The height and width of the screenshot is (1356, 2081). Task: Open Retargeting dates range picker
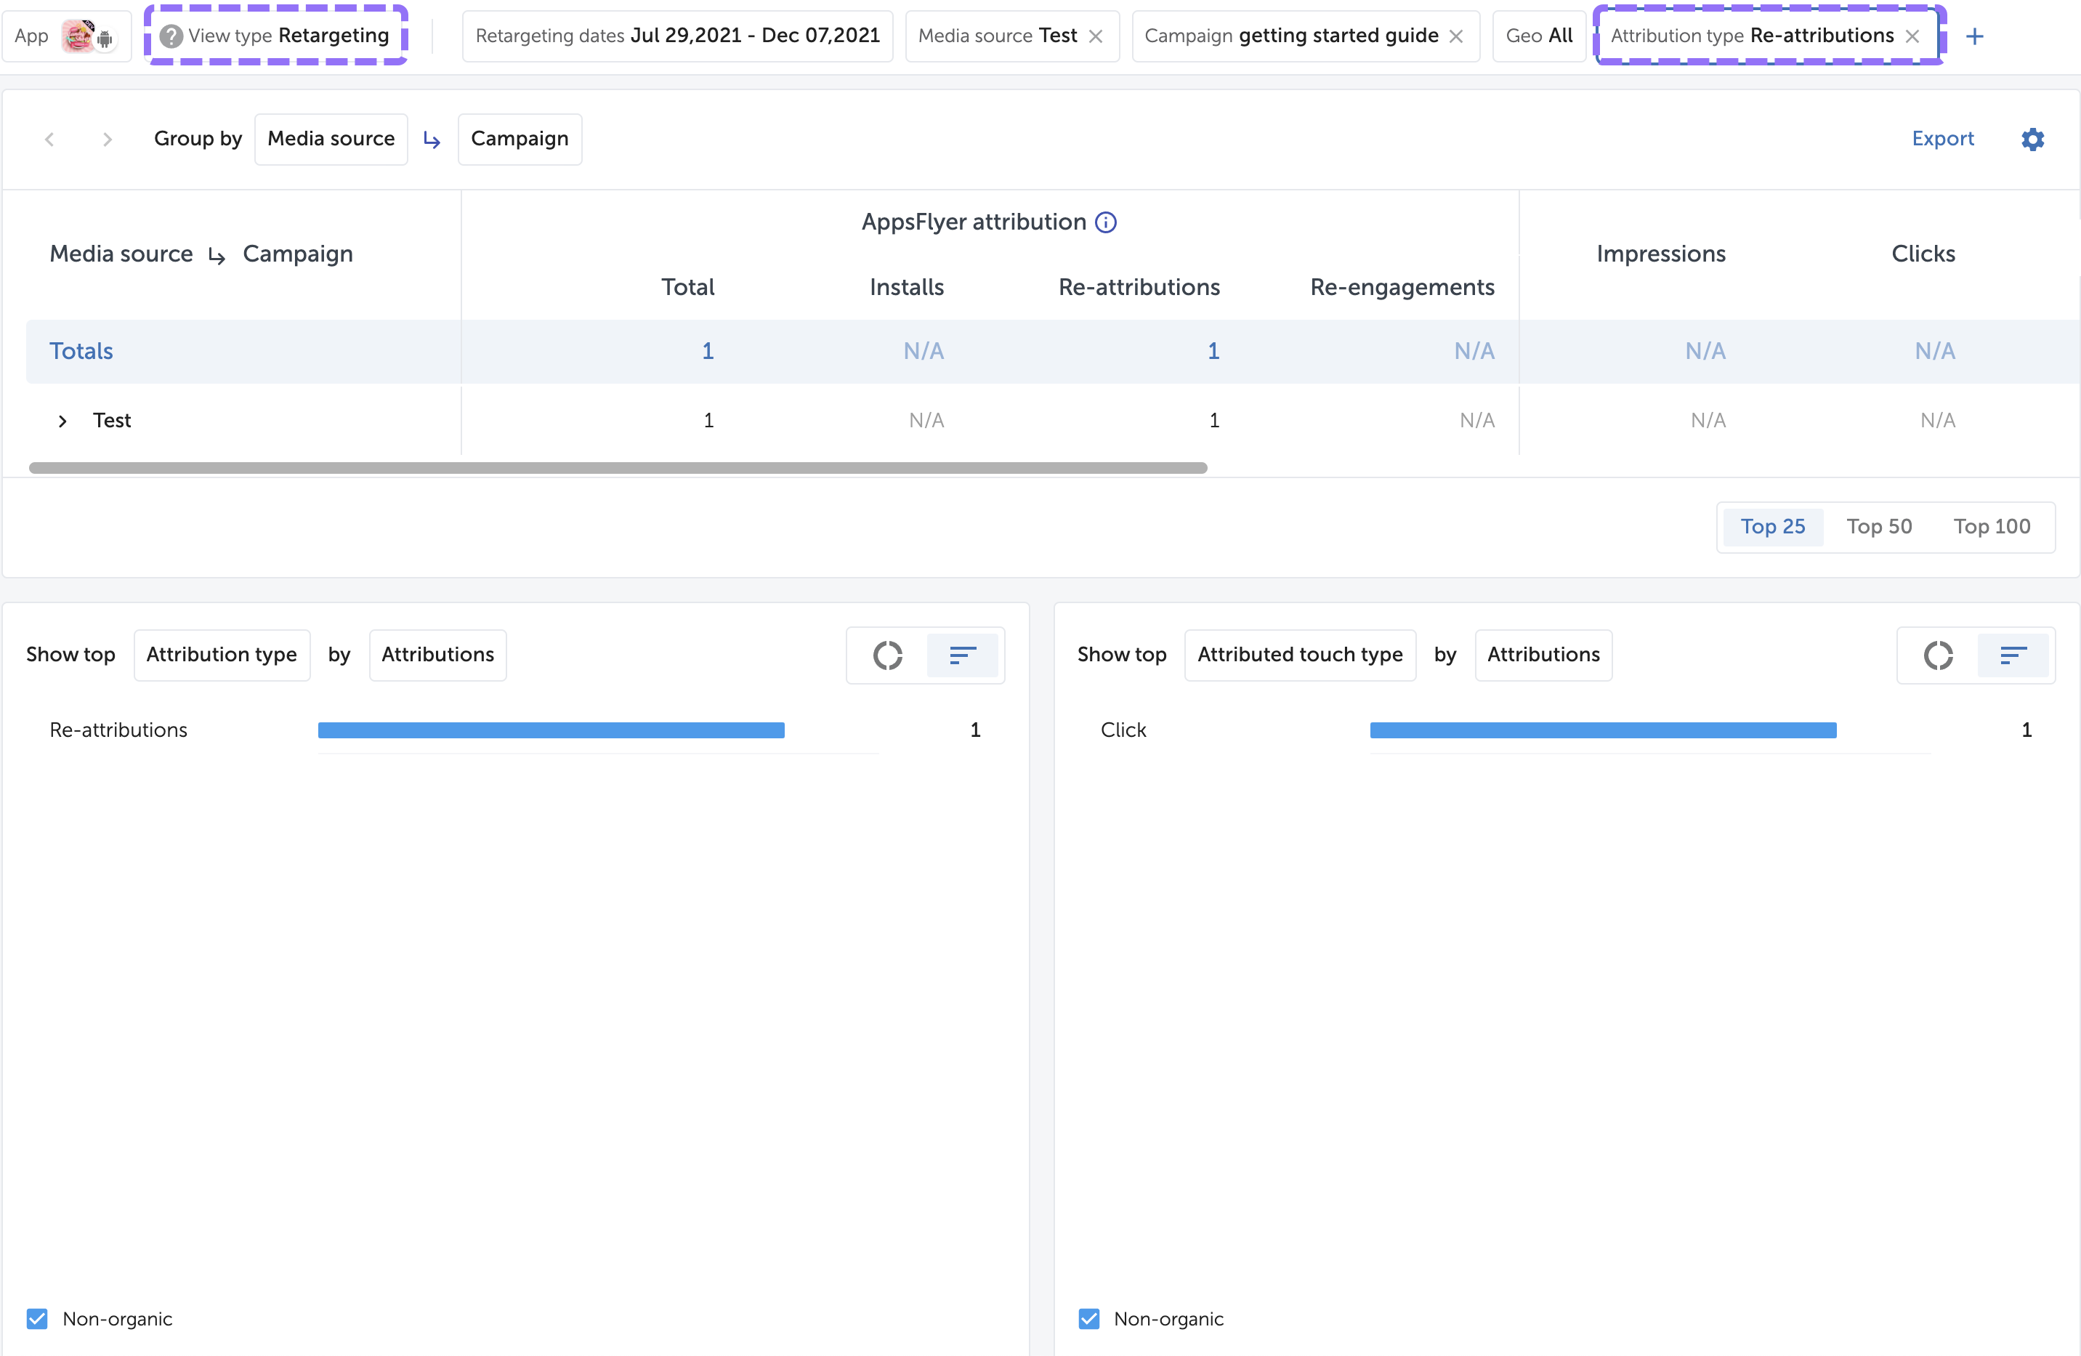(676, 36)
